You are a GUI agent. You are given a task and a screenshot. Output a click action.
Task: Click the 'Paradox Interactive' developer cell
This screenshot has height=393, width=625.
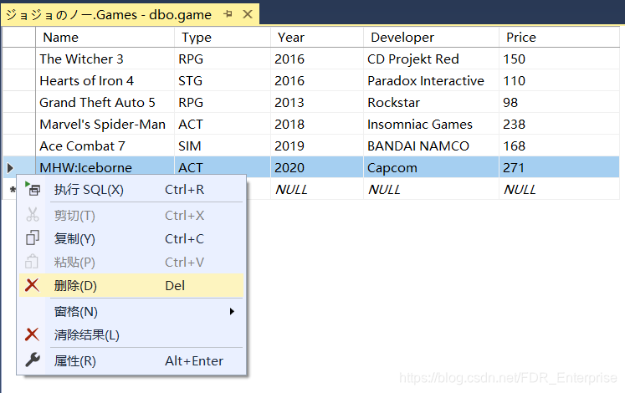tap(431, 81)
